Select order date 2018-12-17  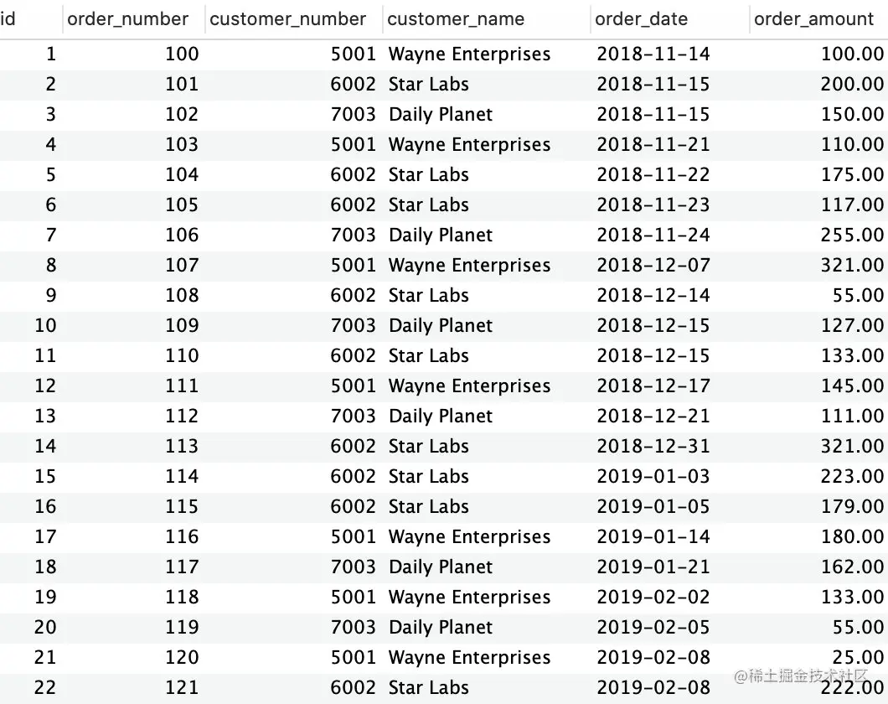coord(653,386)
